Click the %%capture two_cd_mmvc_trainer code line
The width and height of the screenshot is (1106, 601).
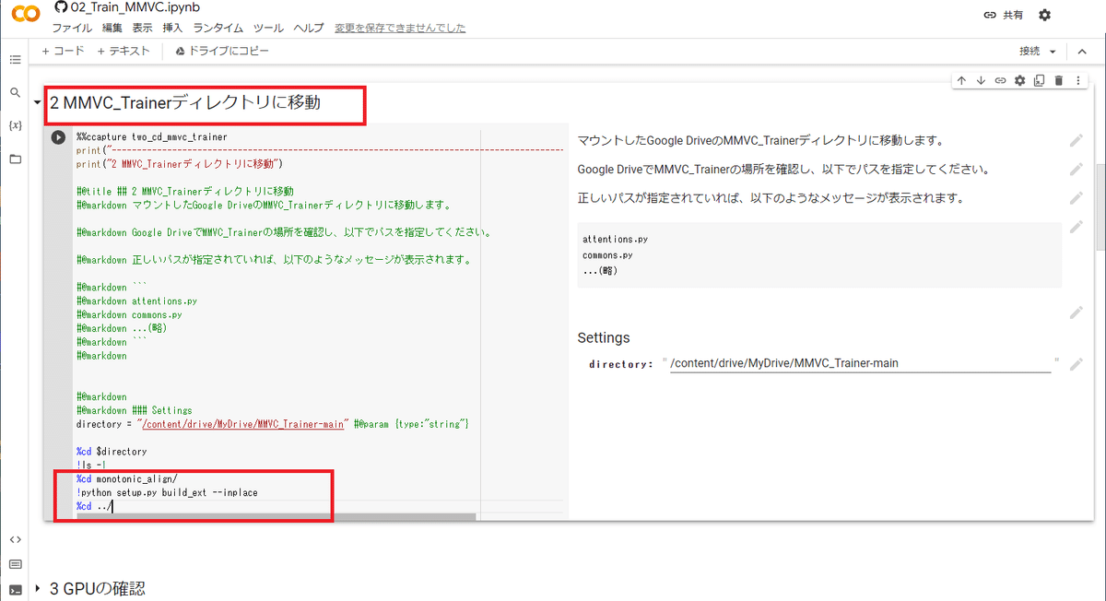click(152, 137)
